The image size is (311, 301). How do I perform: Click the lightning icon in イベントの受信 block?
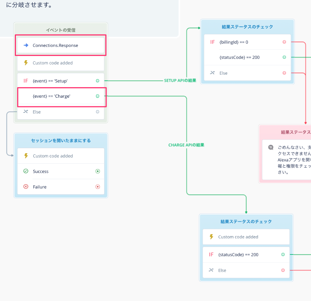[x=26, y=63]
